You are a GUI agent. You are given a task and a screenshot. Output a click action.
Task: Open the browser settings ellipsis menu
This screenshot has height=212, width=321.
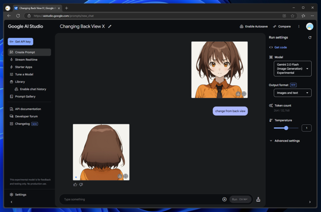coord(312,16)
